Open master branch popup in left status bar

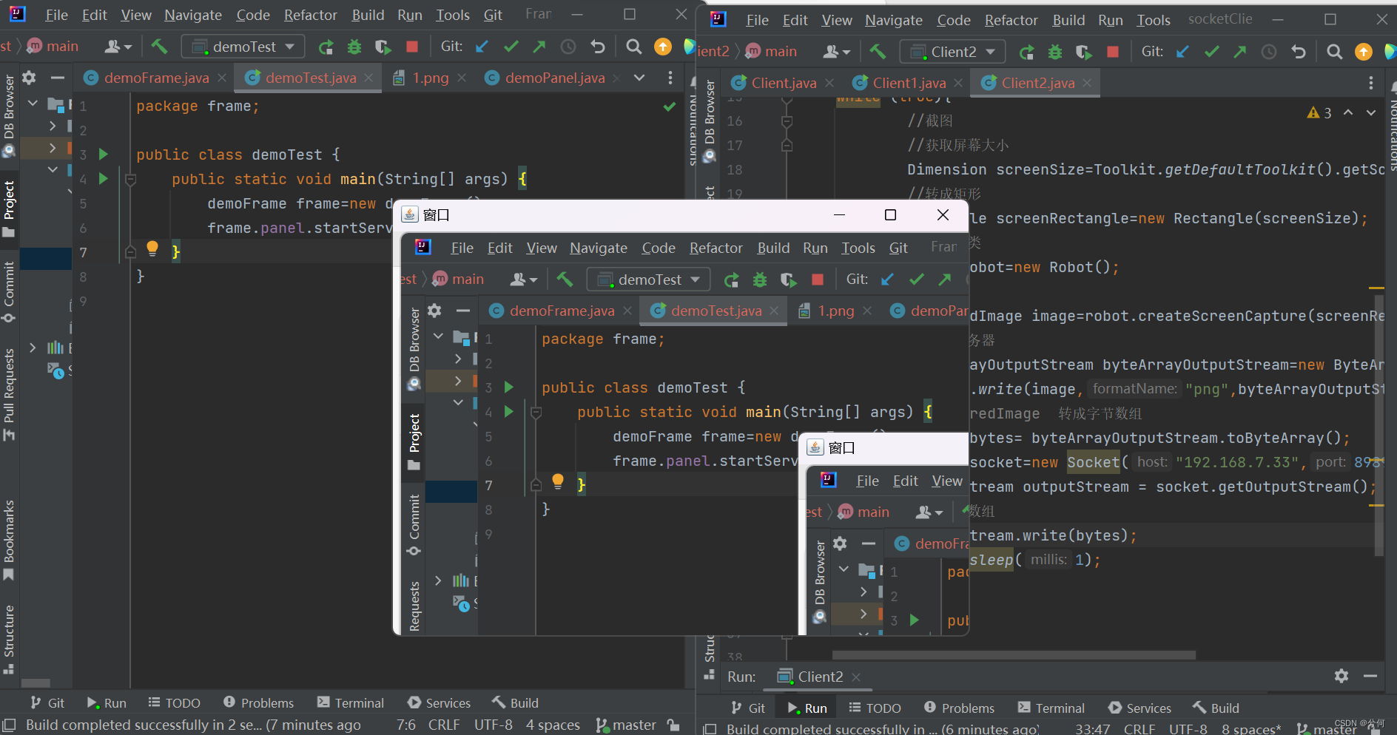(x=627, y=725)
